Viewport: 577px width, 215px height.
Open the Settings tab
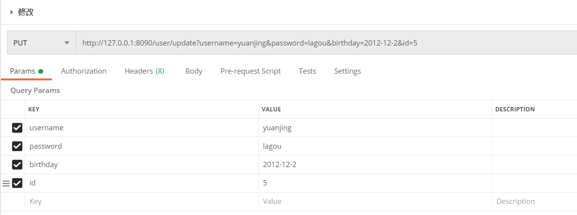[347, 71]
